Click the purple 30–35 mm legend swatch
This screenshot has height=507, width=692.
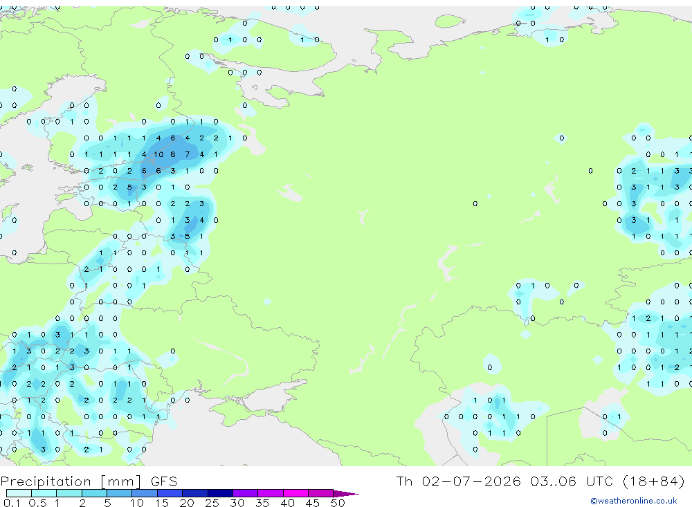point(246,493)
